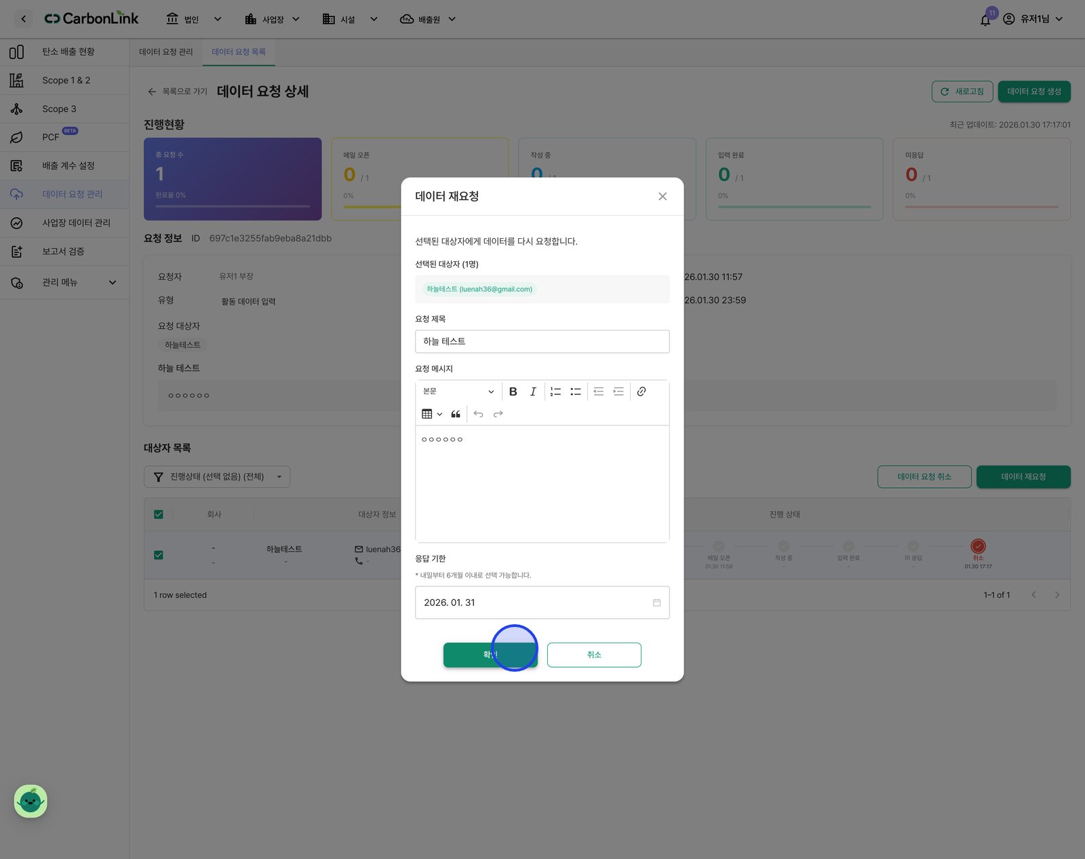
Task: Open the 법인 top menu
Action: (194, 20)
